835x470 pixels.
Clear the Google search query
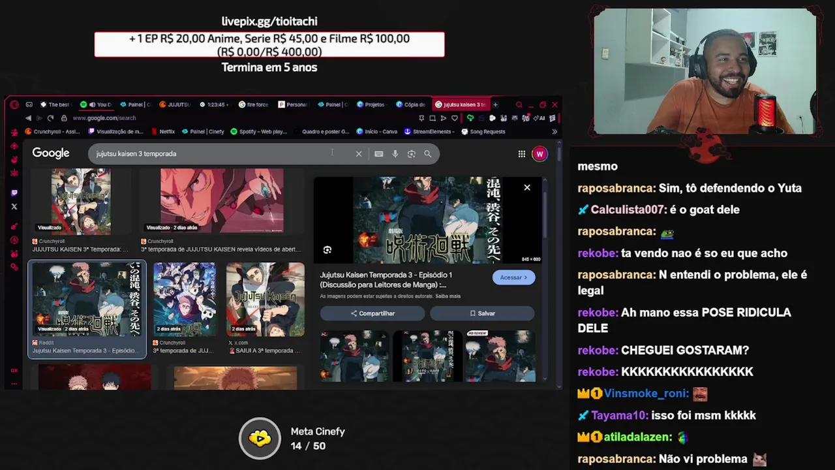point(358,154)
